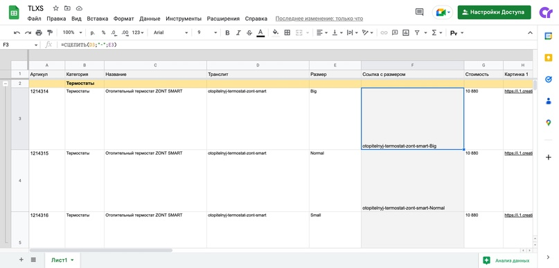Screen dimensions: 559x268
Task: Click the get add-ons plus icon
Action: pos(549,157)
